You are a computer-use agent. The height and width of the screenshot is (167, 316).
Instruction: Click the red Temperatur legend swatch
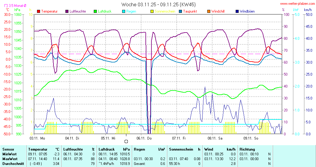tap(39, 11)
